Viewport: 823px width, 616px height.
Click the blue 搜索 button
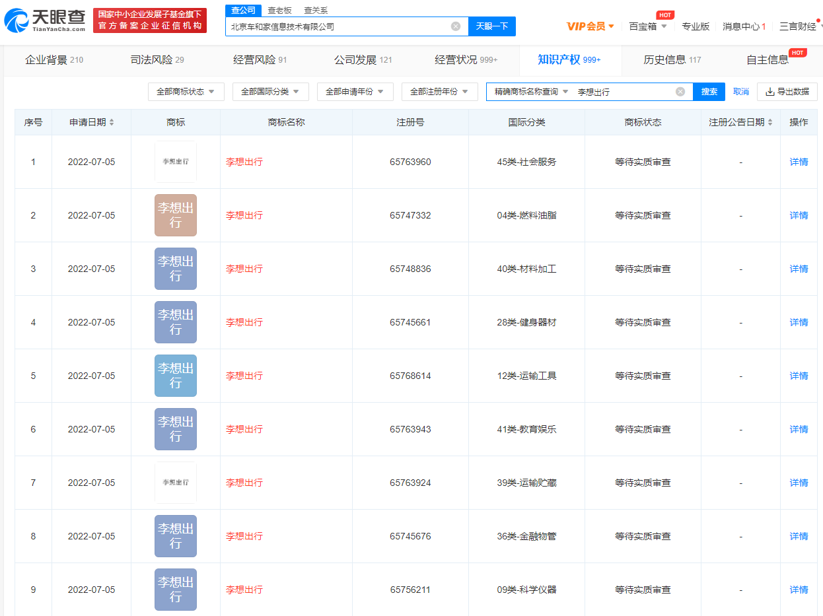pyautogui.click(x=709, y=92)
